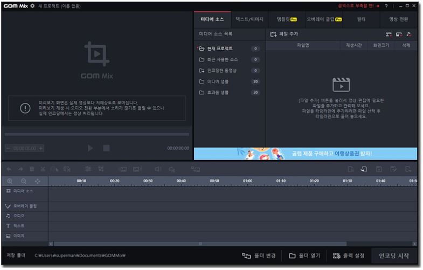Switch to the 미디어 소스 tab
The width and height of the screenshot is (423, 270).
coord(212,19)
